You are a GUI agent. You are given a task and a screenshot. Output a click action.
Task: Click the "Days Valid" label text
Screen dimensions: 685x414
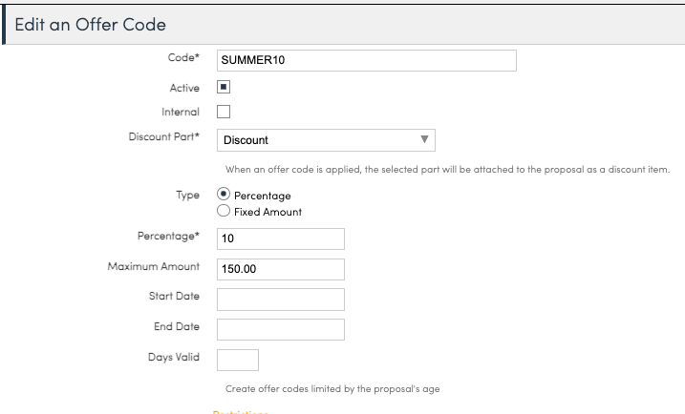(x=175, y=356)
